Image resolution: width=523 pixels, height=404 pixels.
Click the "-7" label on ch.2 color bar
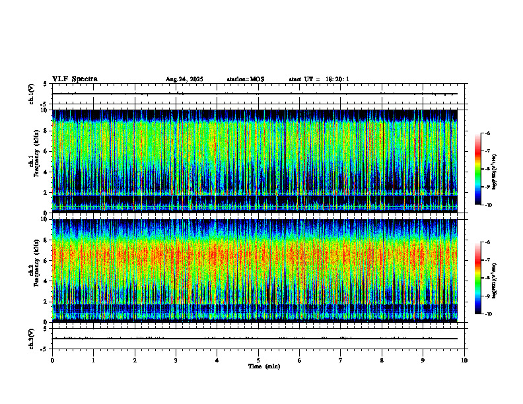tap(487, 260)
